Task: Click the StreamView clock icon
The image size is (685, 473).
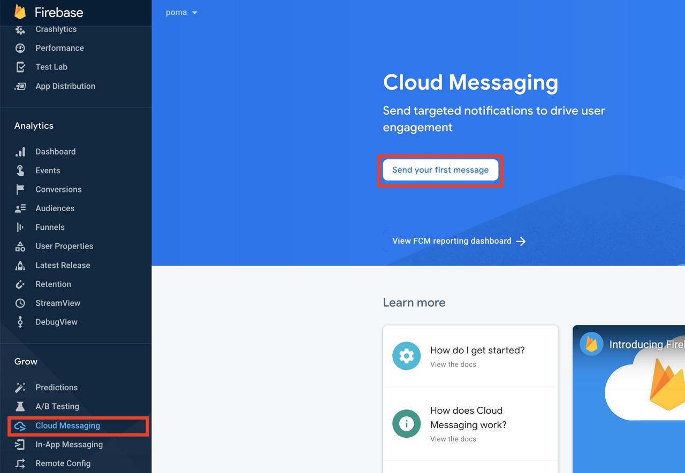Action: pos(20,303)
